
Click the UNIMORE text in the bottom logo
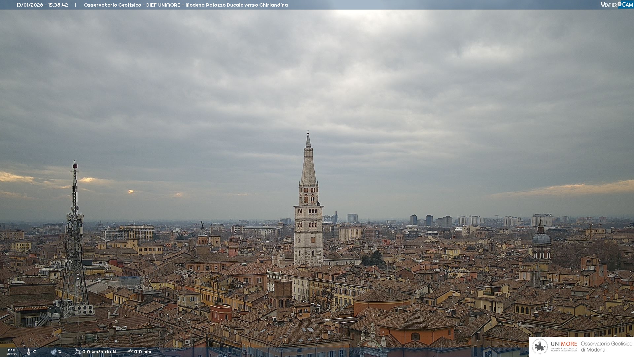point(564,344)
